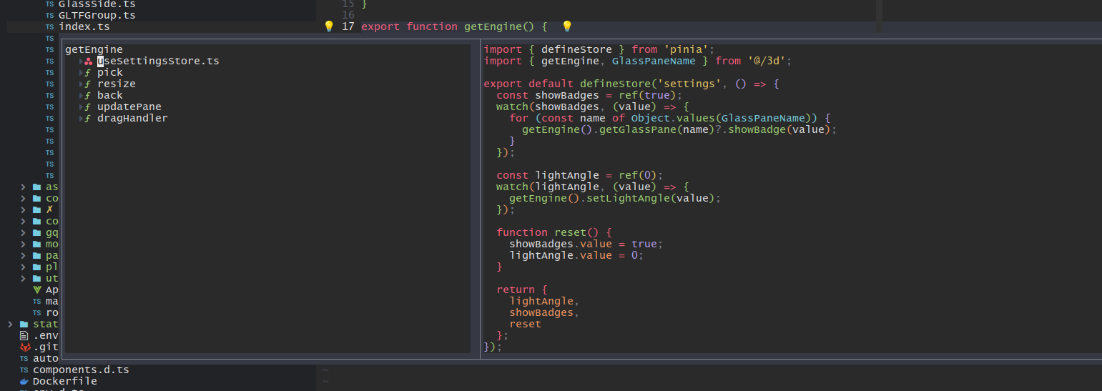Click the function icon beside back
The image size is (1102, 391).
pos(89,95)
